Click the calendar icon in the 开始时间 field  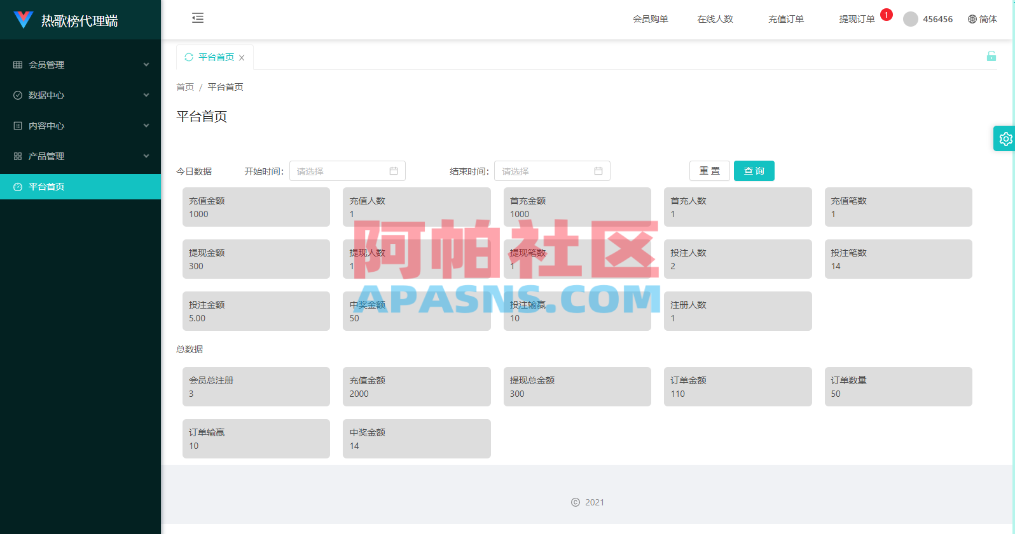click(394, 171)
